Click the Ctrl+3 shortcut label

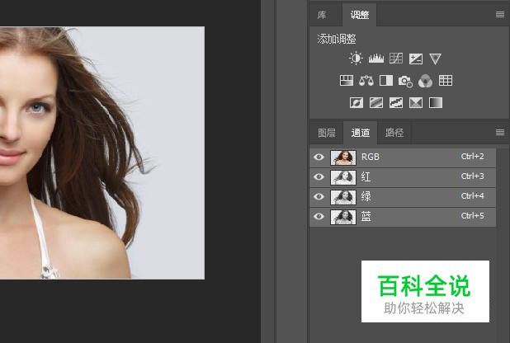472,176
